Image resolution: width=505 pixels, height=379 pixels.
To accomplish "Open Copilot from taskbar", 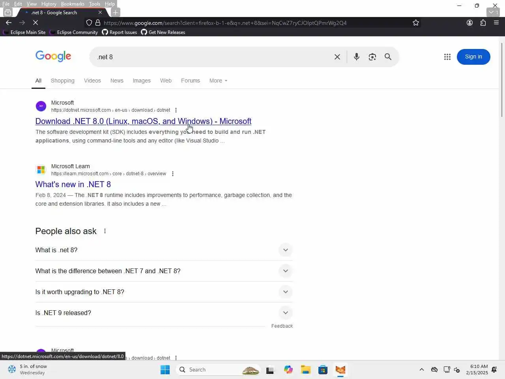I will click(x=288, y=370).
